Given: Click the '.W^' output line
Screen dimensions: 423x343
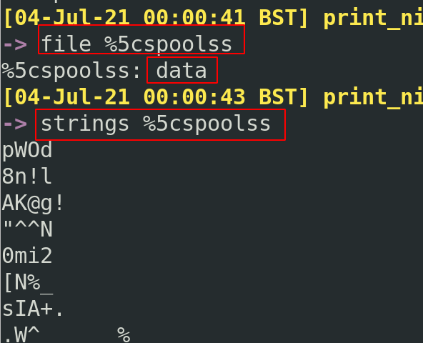Looking at the screenshot, I should tap(22, 334).
